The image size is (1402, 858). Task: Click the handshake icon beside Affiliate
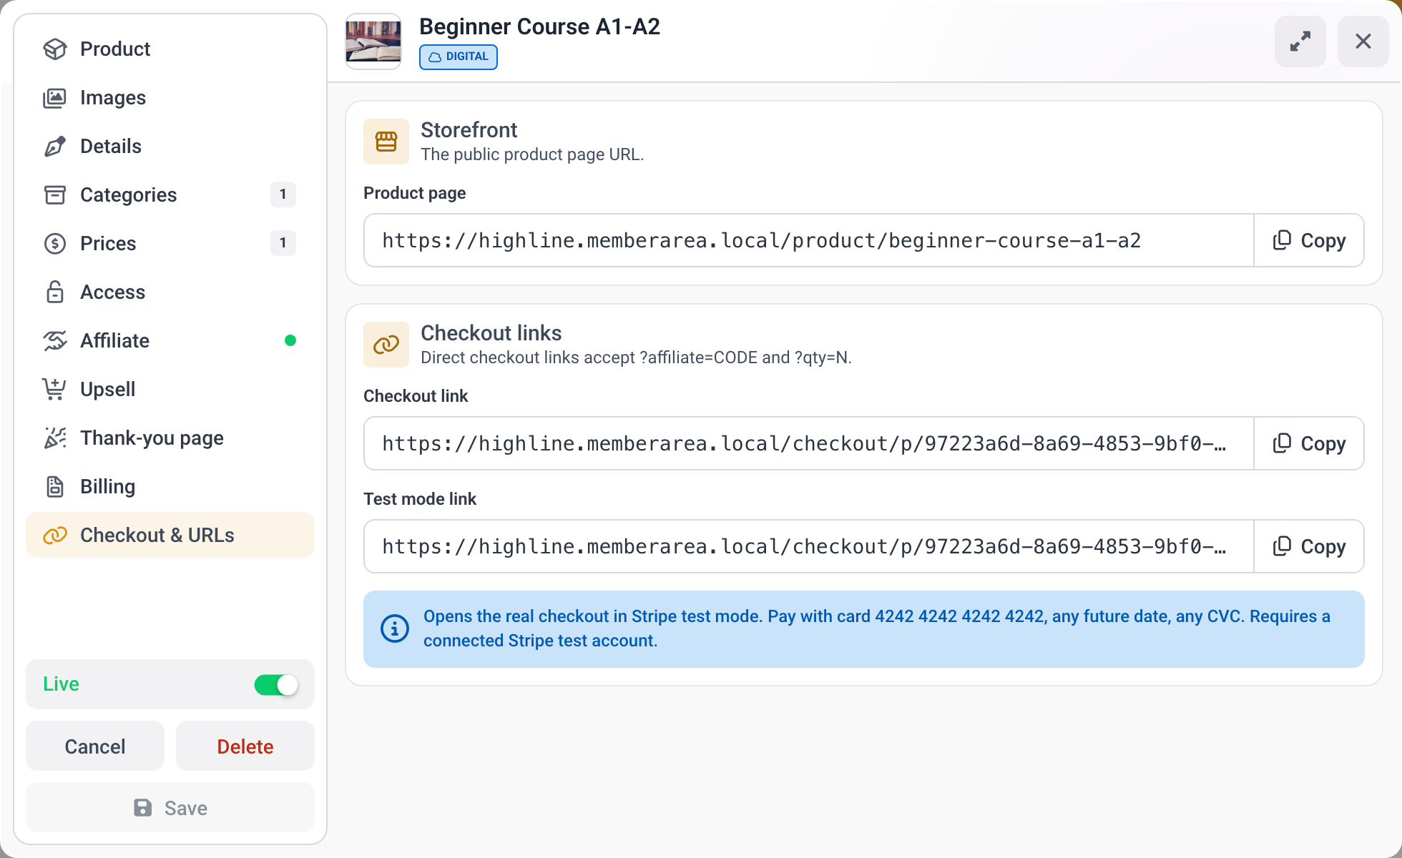pyautogui.click(x=55, y=340)
